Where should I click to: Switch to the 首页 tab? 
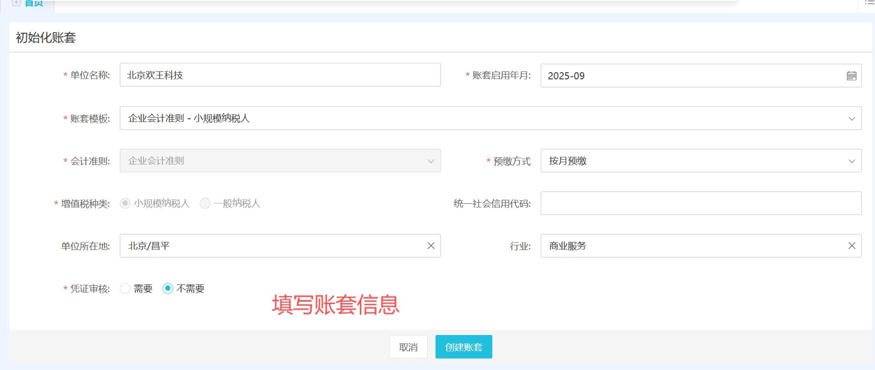click(33, 4)
